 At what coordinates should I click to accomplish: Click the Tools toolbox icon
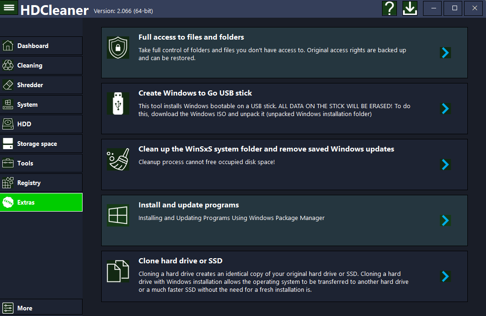pos(8,163)
